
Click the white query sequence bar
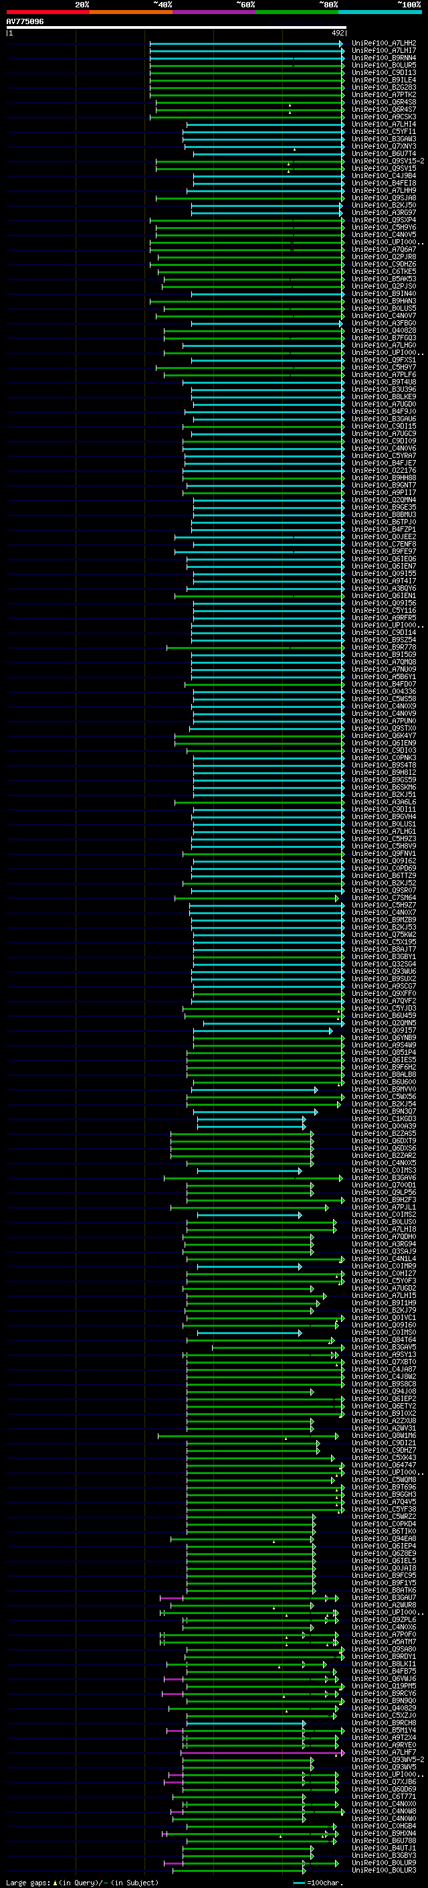point(177,27)
